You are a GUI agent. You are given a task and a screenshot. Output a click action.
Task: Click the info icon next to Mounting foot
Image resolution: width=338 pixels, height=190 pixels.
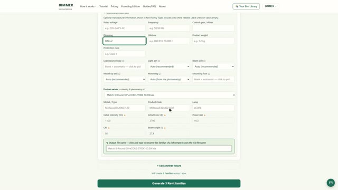pyautogui.click(x=209, y=74)
